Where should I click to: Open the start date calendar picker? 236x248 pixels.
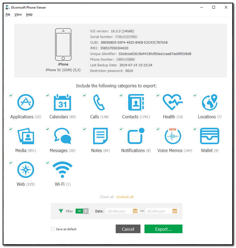click(135, 211)
